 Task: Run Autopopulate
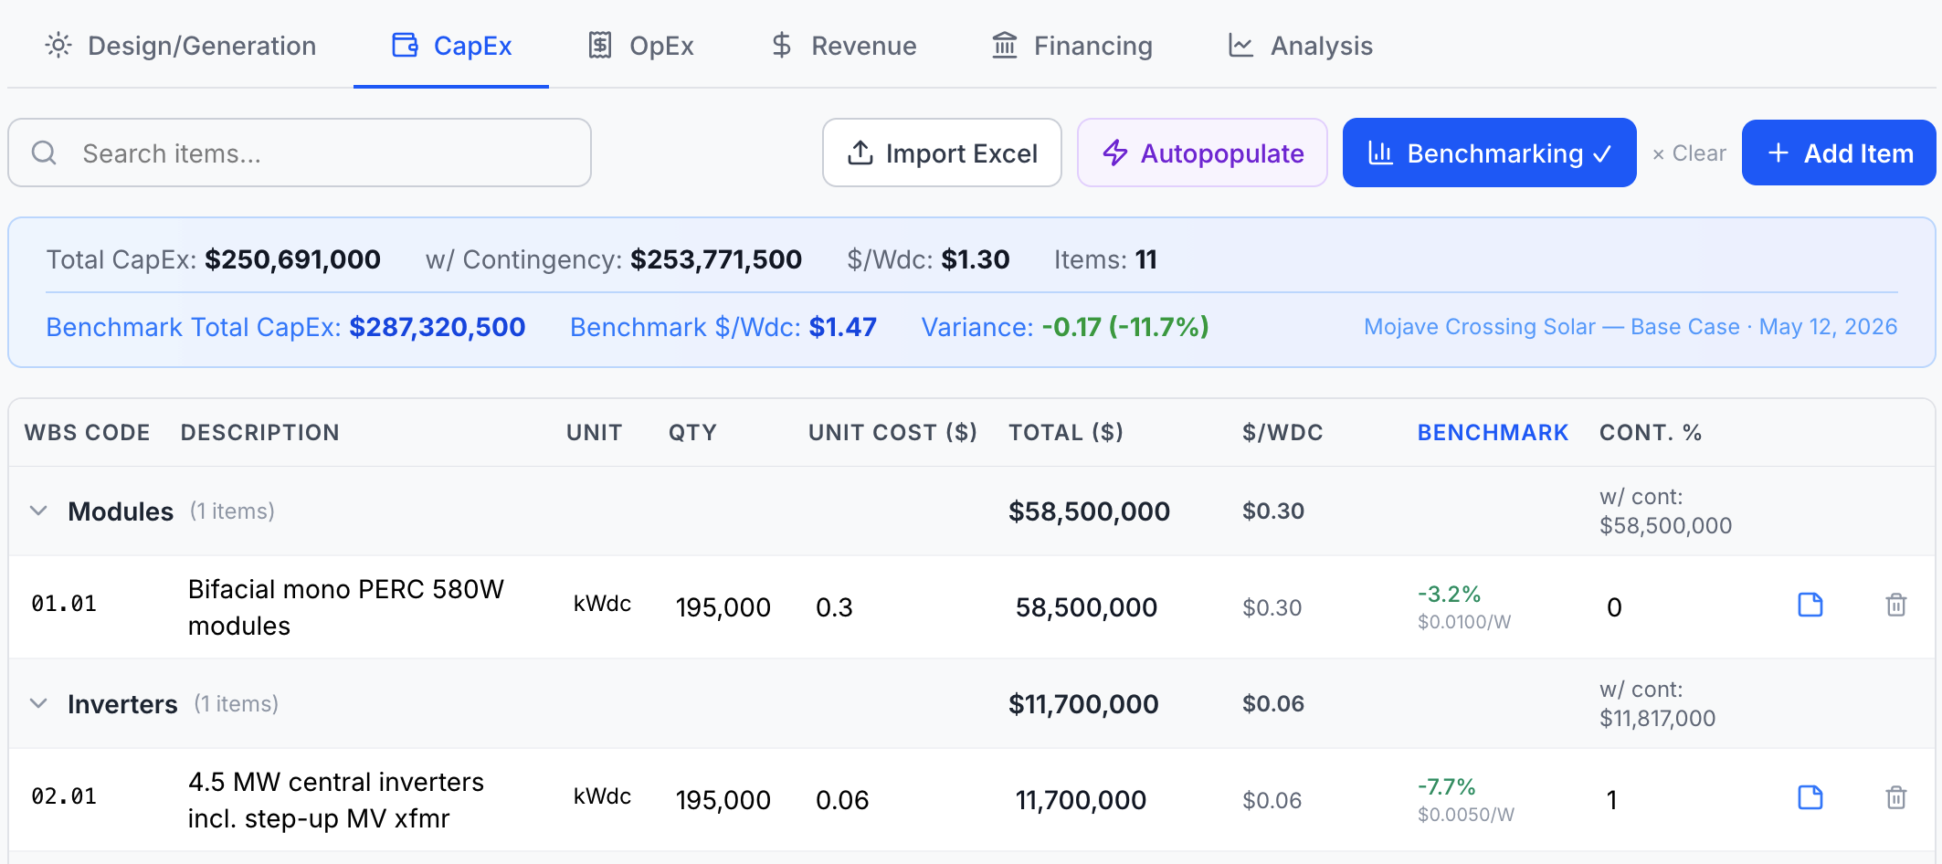tap(1202, 153)
